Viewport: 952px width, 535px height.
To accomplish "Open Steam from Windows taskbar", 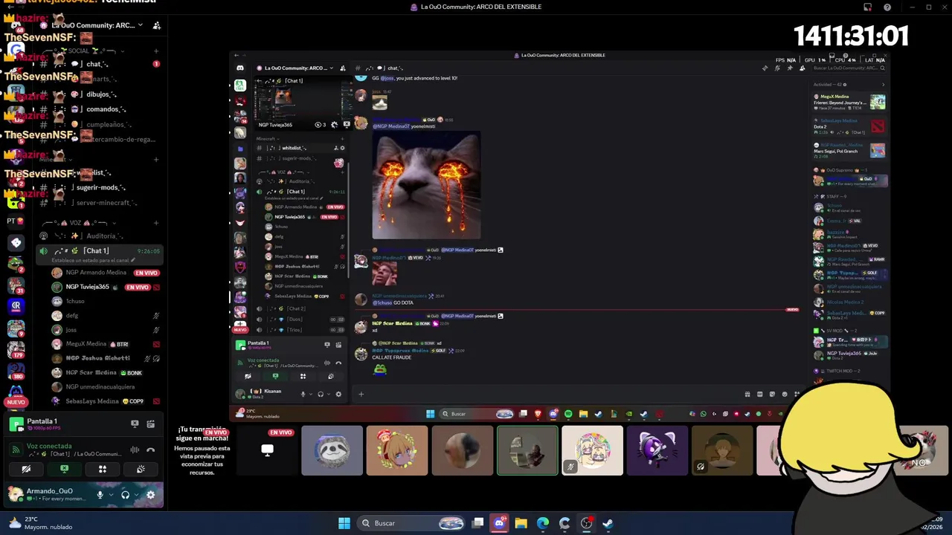I will [608, 523].
